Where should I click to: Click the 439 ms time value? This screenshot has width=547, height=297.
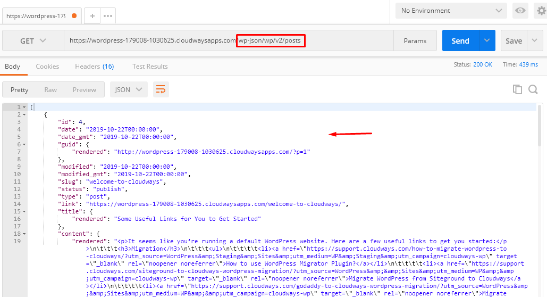click(x=528, y=64)
